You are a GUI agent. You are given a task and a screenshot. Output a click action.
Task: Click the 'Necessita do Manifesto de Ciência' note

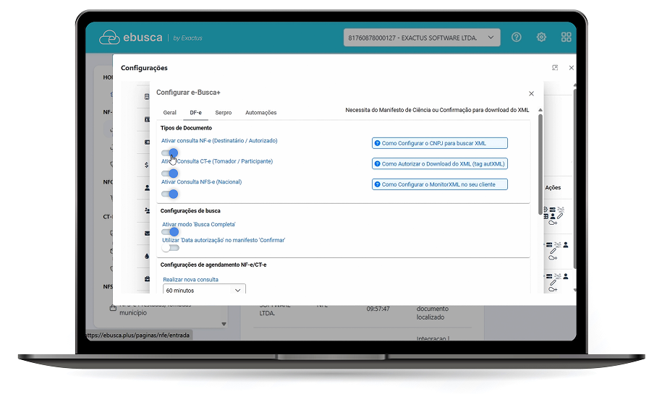pos(437,110)
